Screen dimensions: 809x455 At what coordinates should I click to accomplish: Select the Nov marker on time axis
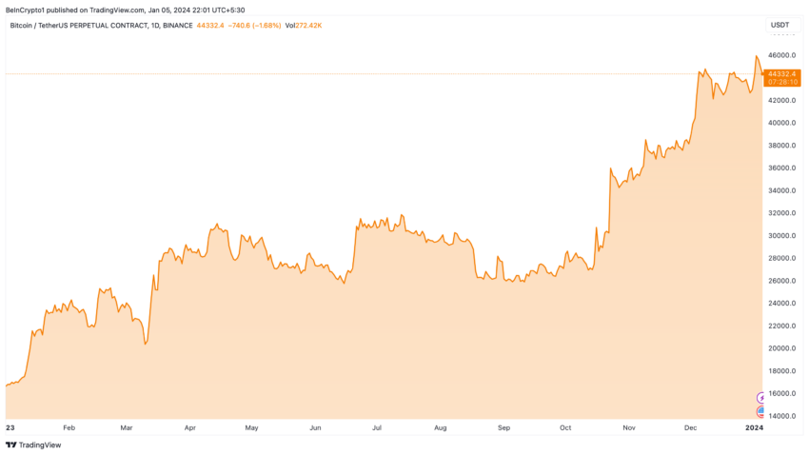628,427
